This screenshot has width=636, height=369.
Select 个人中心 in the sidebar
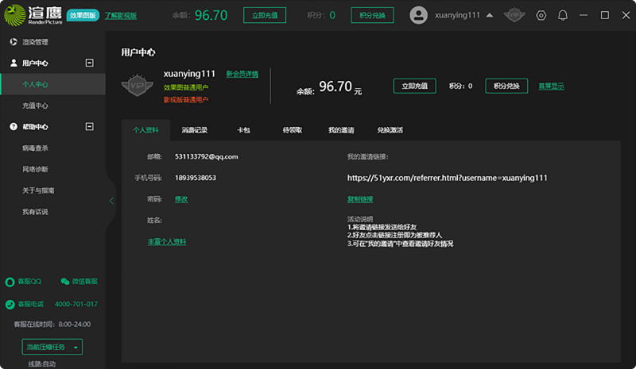(x=52, y=84)
